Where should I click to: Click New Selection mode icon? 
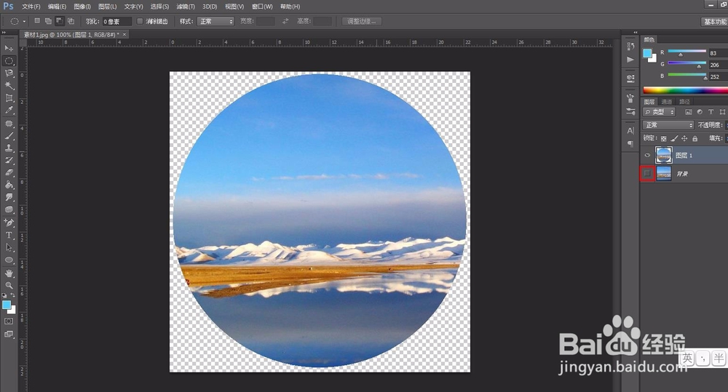[37, 21]
